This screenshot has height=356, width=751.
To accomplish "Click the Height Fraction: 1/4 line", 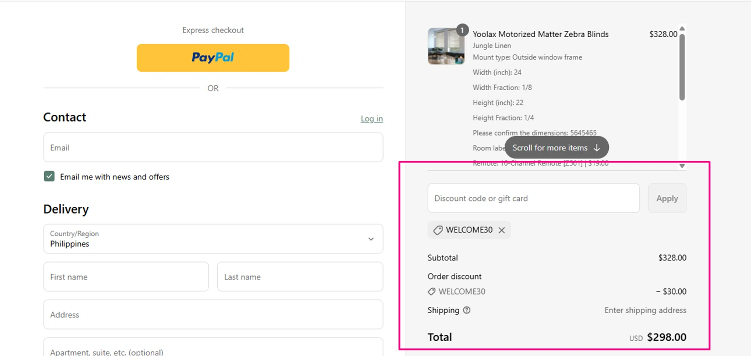I will pos(503,118).
